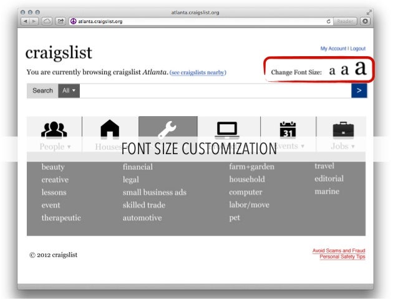398x299 pixels.
Task: Click the search text input field
Action: point(215,91)
